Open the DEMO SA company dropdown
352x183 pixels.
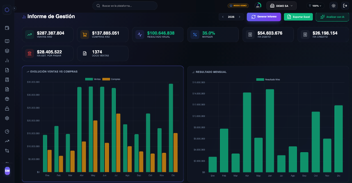click(x=281, y=6)
